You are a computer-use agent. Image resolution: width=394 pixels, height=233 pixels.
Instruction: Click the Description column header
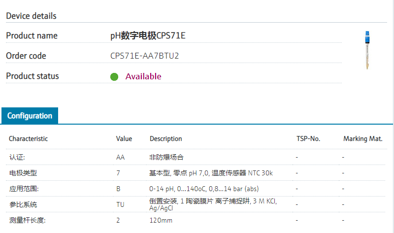tap(166, 139)
